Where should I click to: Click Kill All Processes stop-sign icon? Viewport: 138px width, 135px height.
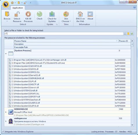click(28, 14)
